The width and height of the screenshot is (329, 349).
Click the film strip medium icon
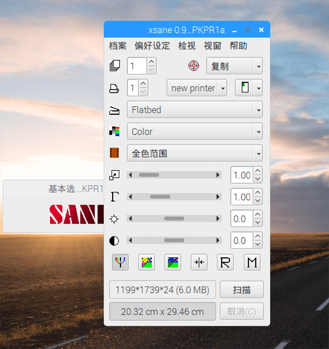[114, 153]
